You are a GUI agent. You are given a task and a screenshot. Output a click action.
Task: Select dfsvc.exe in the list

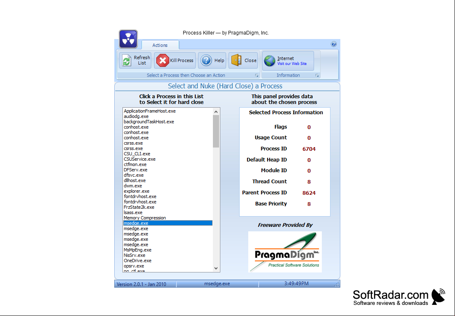click(168, 175)
